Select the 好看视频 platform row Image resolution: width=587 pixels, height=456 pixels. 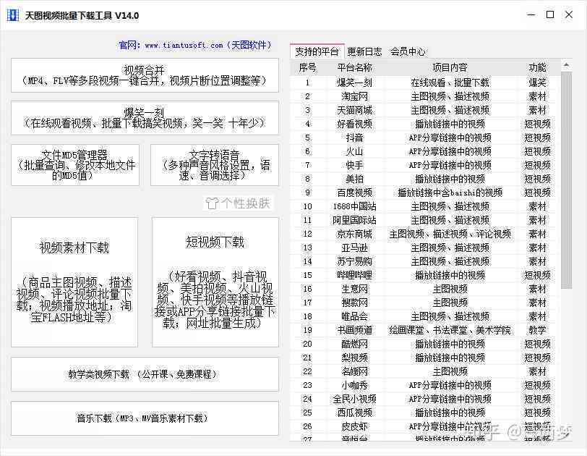coord(425,124)
